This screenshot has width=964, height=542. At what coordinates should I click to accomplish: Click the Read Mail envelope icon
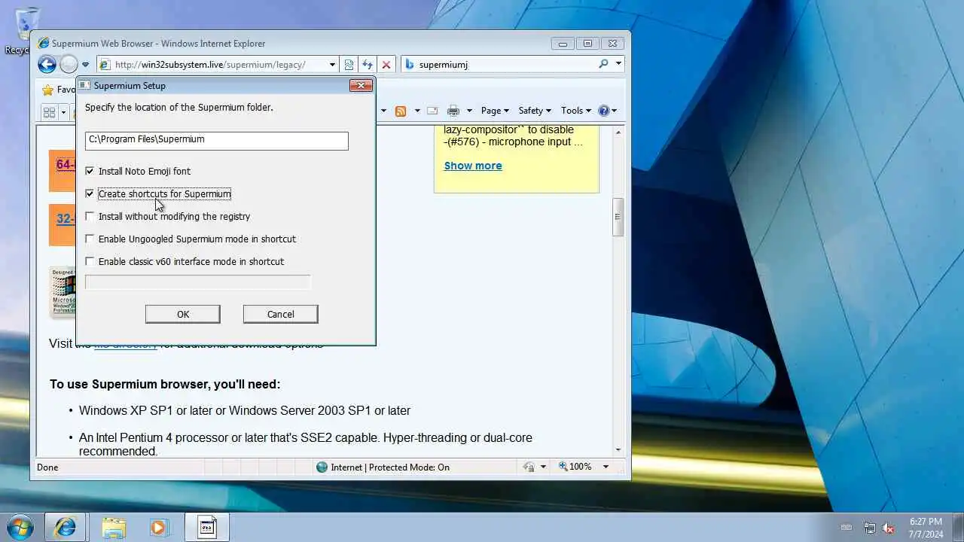coord(432,111)
